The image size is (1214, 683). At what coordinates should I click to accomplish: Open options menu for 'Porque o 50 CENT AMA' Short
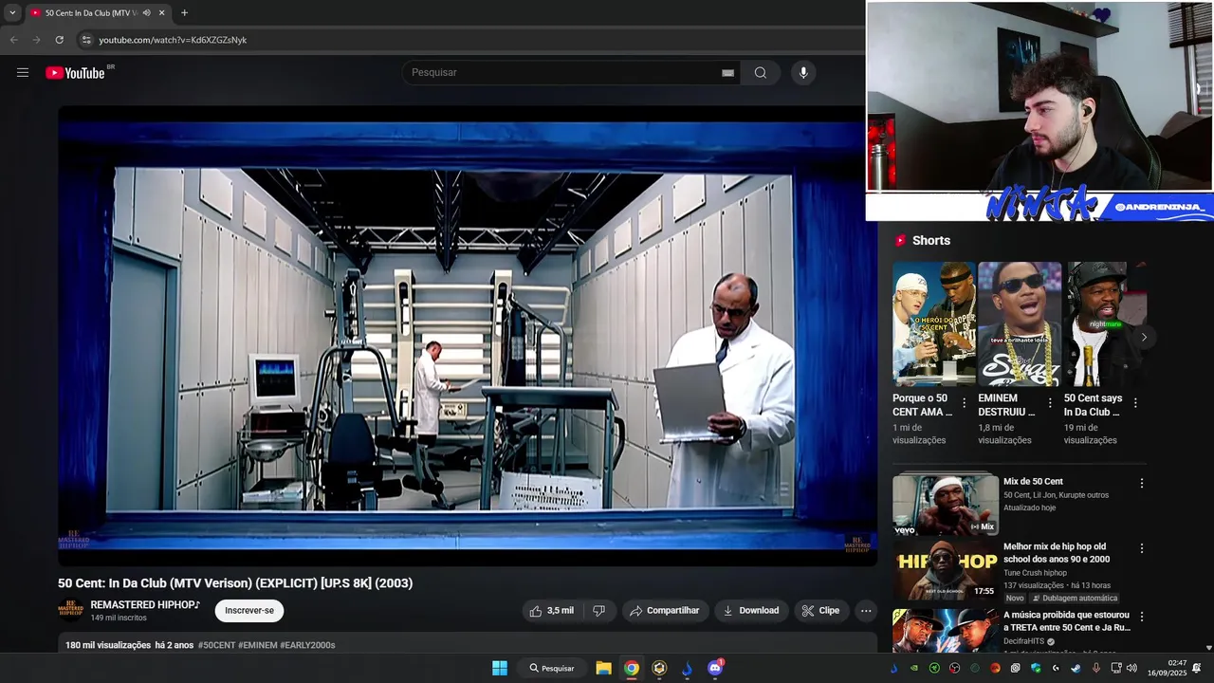pos(965,403)
